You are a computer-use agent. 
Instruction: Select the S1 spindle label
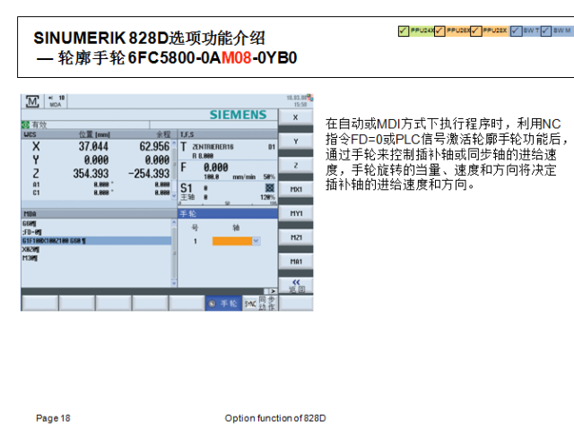click(186, 188)
